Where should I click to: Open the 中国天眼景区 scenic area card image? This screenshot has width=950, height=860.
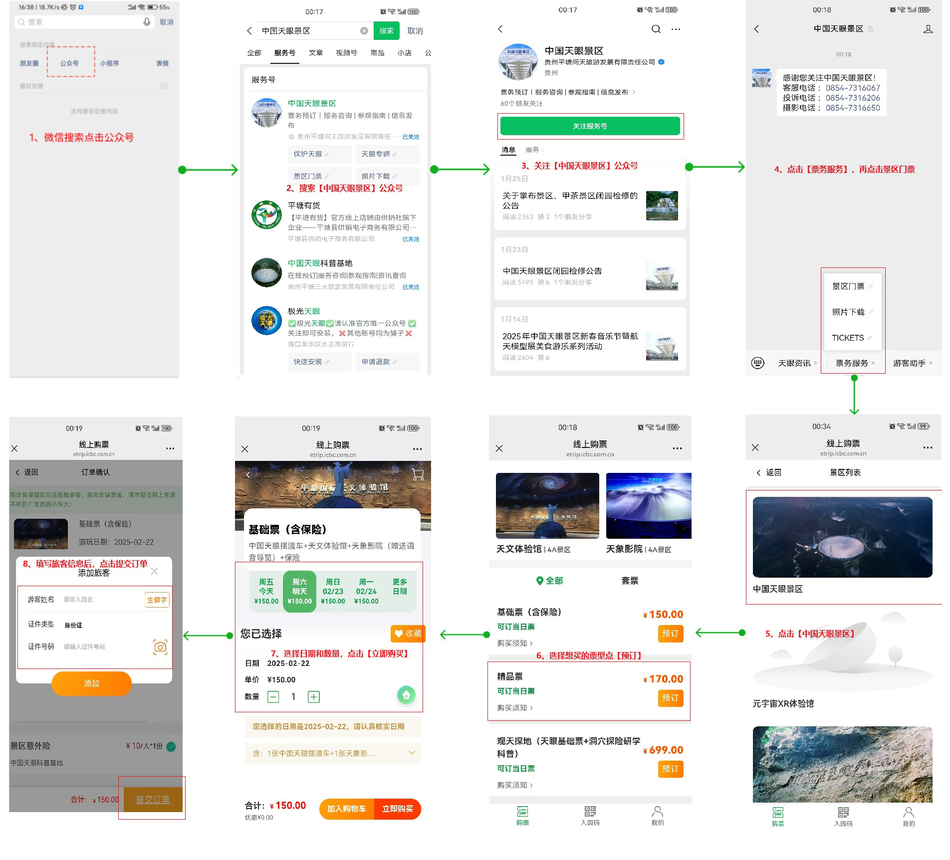pyautogui.click(x=842, y=537)
